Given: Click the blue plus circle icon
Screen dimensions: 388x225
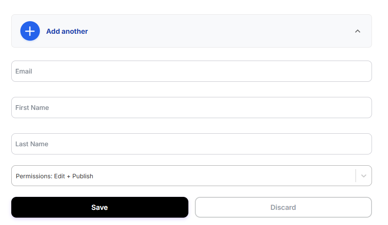Looking at the screenshot, I should (30, 31).
